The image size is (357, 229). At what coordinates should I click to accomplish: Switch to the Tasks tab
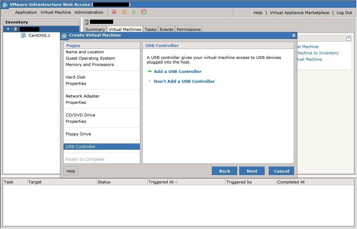(150, 29)
